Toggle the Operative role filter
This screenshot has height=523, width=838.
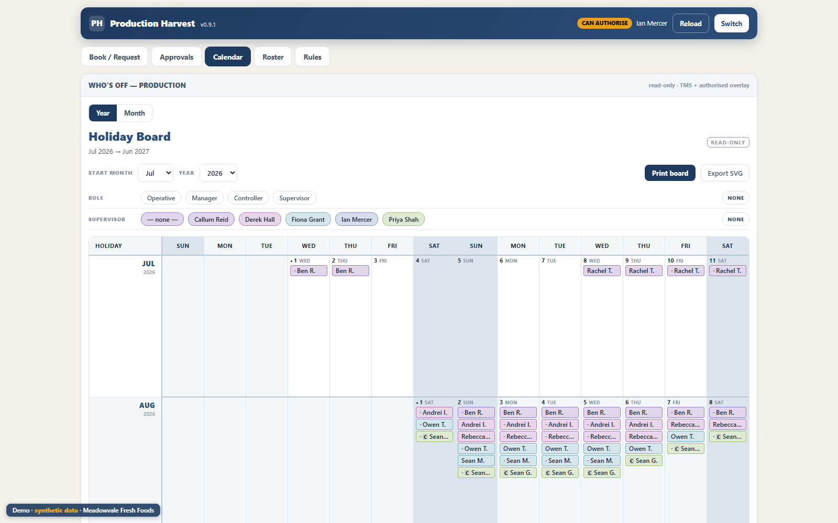tap(161, 198)
